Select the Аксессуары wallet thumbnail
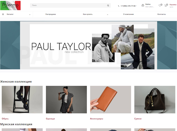The image size is (177, 131). [x=110, y=100]
